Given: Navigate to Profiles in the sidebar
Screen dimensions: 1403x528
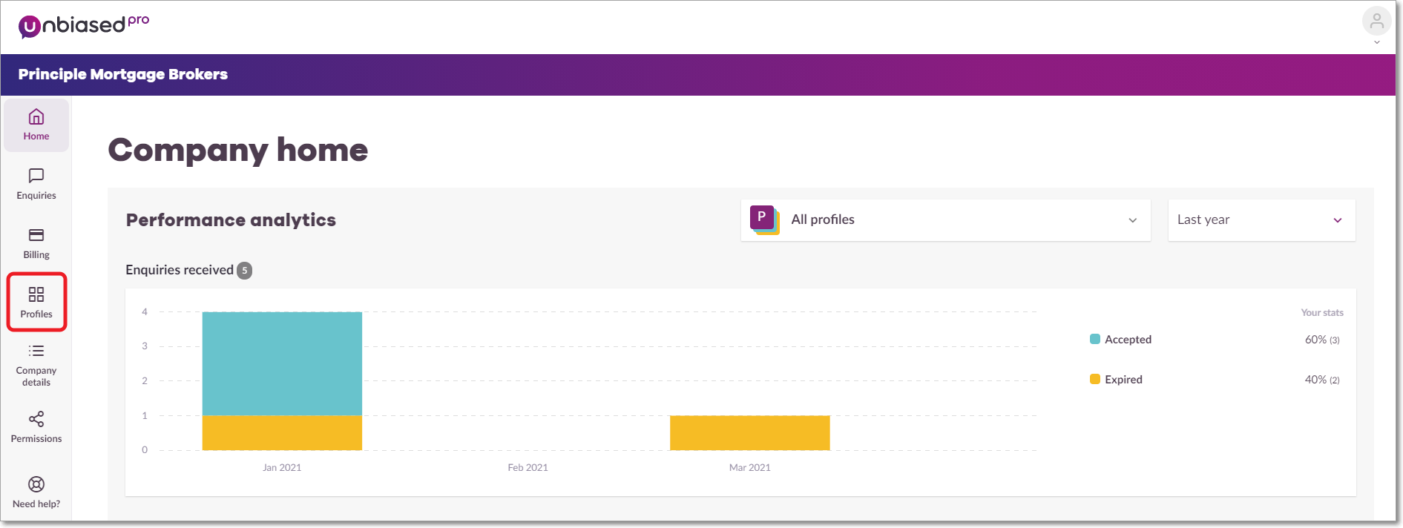Looking at the screenshot, I should pos(36,303).
